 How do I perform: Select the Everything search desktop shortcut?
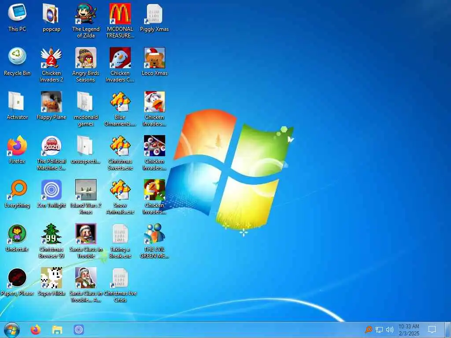[17, 194]
